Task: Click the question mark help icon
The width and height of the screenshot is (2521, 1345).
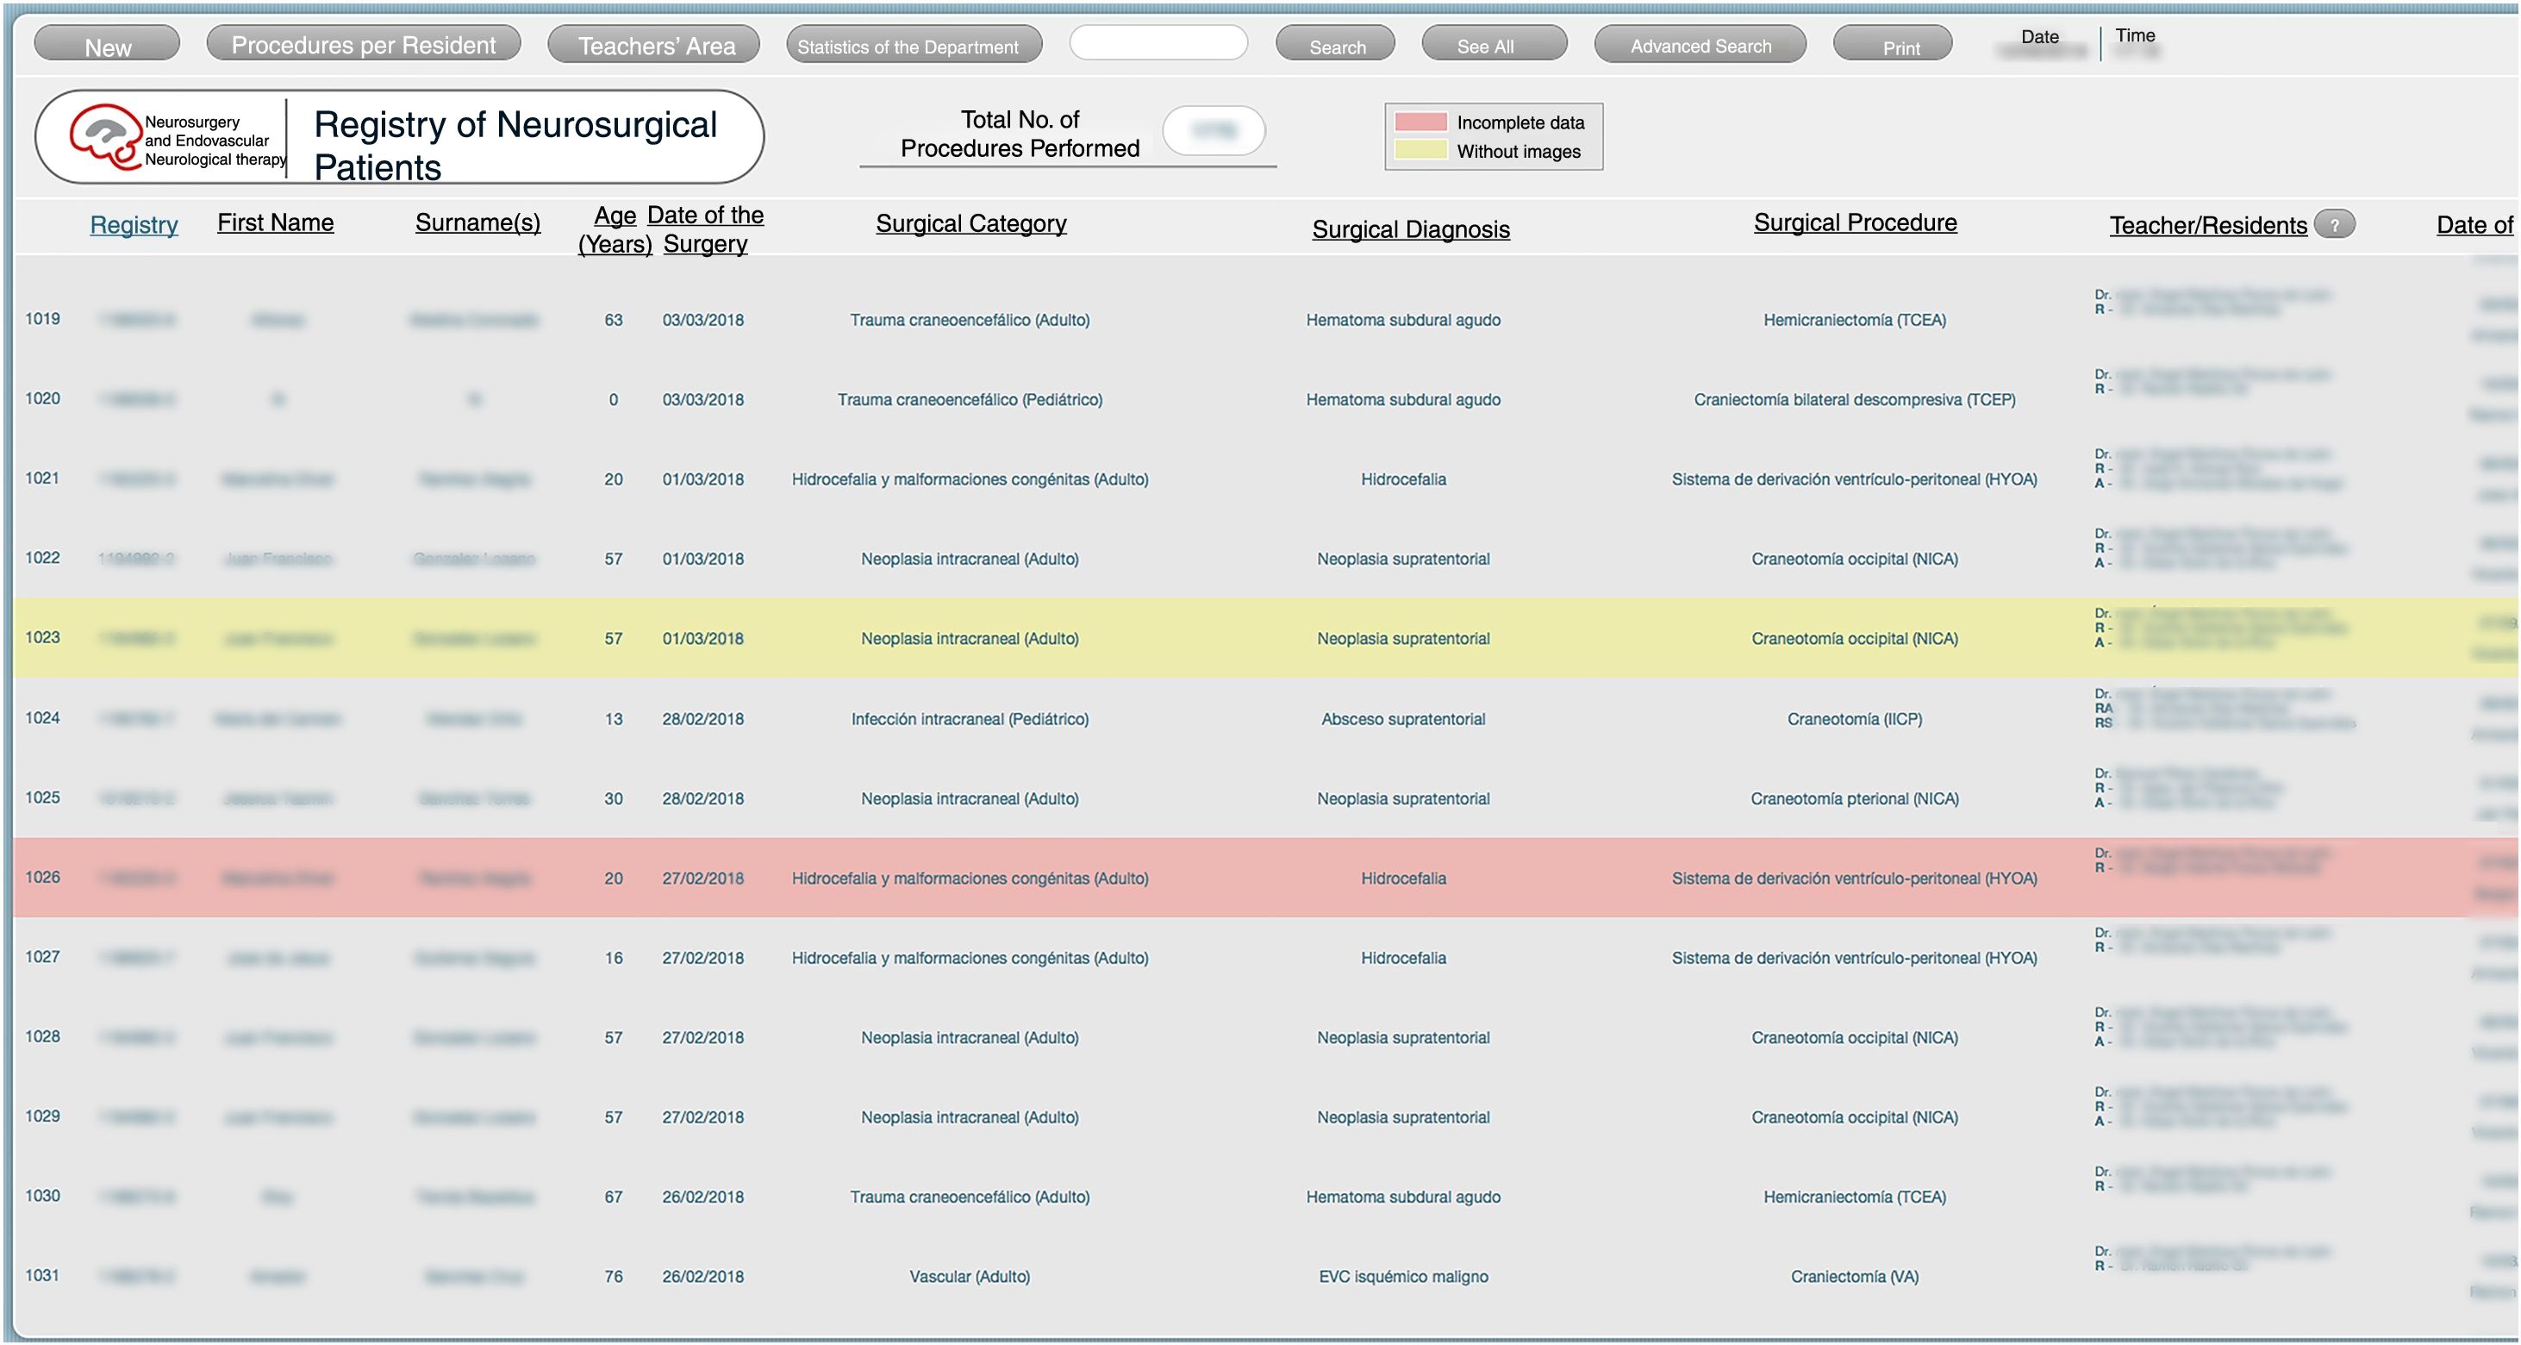Action: click(x=2334, y=224)
